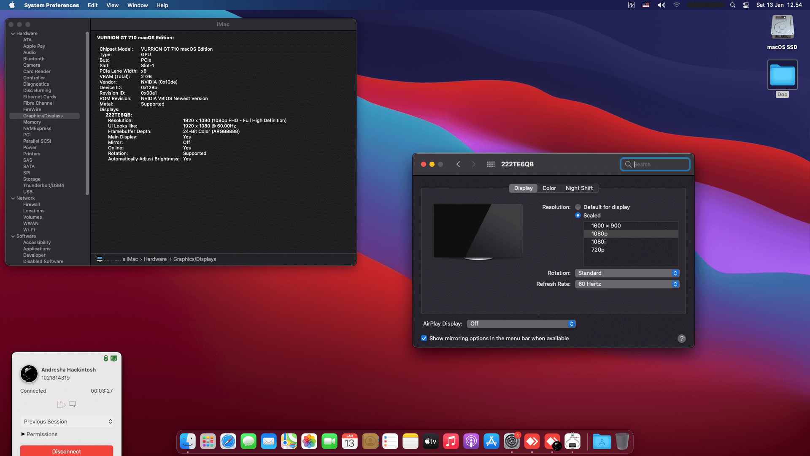Open Apple TV app in the dock

click(431, 442)
